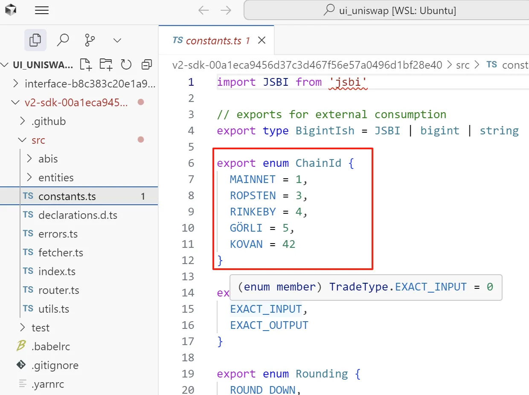Open router.ts in the file tree

[x=58, y=290]
